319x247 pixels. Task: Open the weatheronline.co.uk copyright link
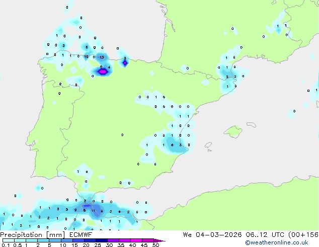point(277,242)
